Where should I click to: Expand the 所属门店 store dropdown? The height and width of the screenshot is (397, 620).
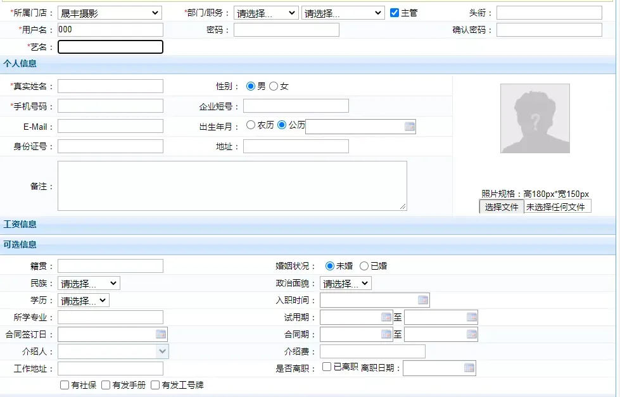pos(110,13)
